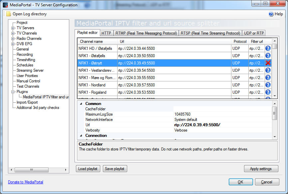288x194 pixels.
Task: Select Project in the tree
Action: click(22, 23)
